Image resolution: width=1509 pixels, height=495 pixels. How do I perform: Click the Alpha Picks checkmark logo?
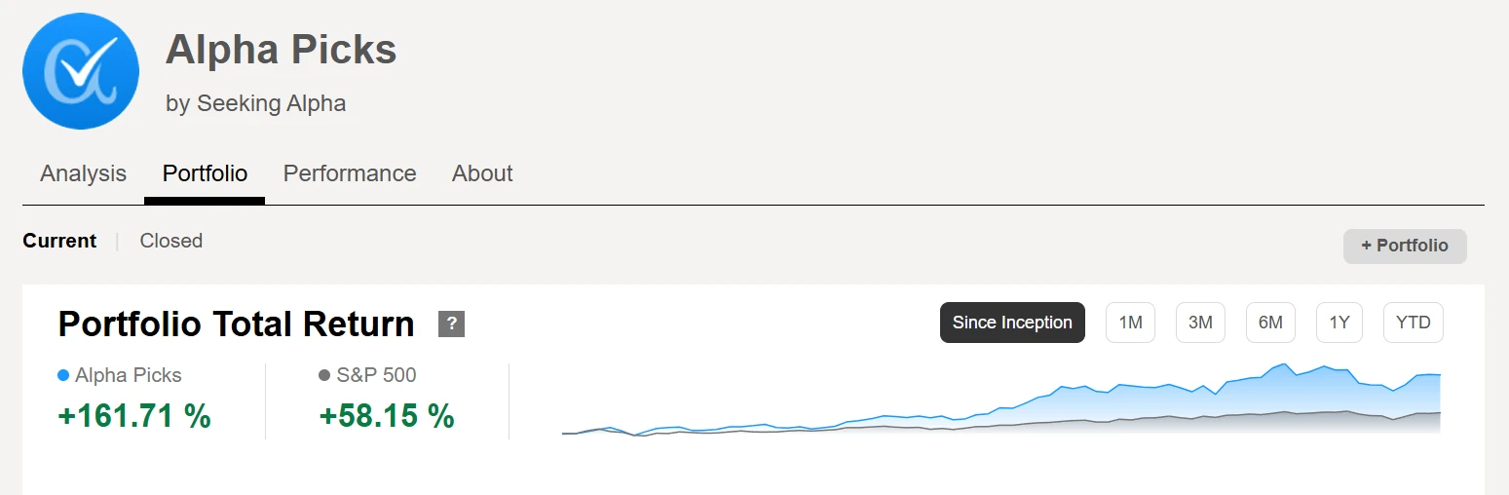(x=81, y=71)
